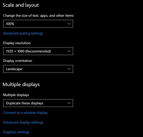The height and width of the screenshot is (137, 143).
Task: Click the chevron arrow next to Duplicate these displays
Action: [x=69, y=103]
